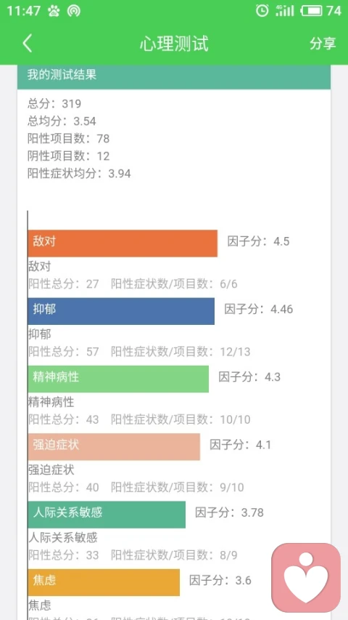Tap the battery indicator in status bar
348x620 pixels.
[312, 11]
